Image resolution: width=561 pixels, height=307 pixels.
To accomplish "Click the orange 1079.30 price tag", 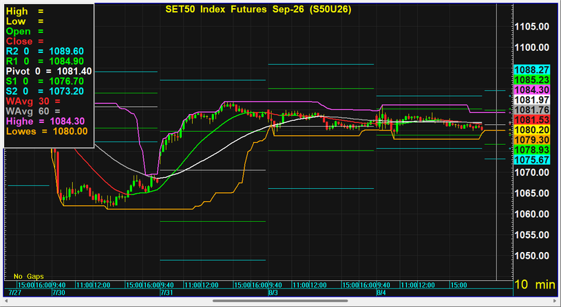I will 531,140.
